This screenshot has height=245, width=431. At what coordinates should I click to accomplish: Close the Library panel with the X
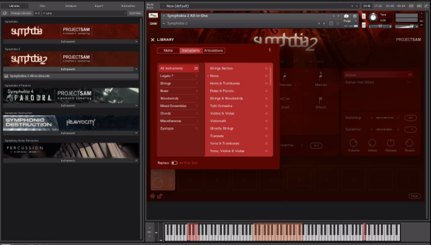pyautogui.click(x=153, y=40)
